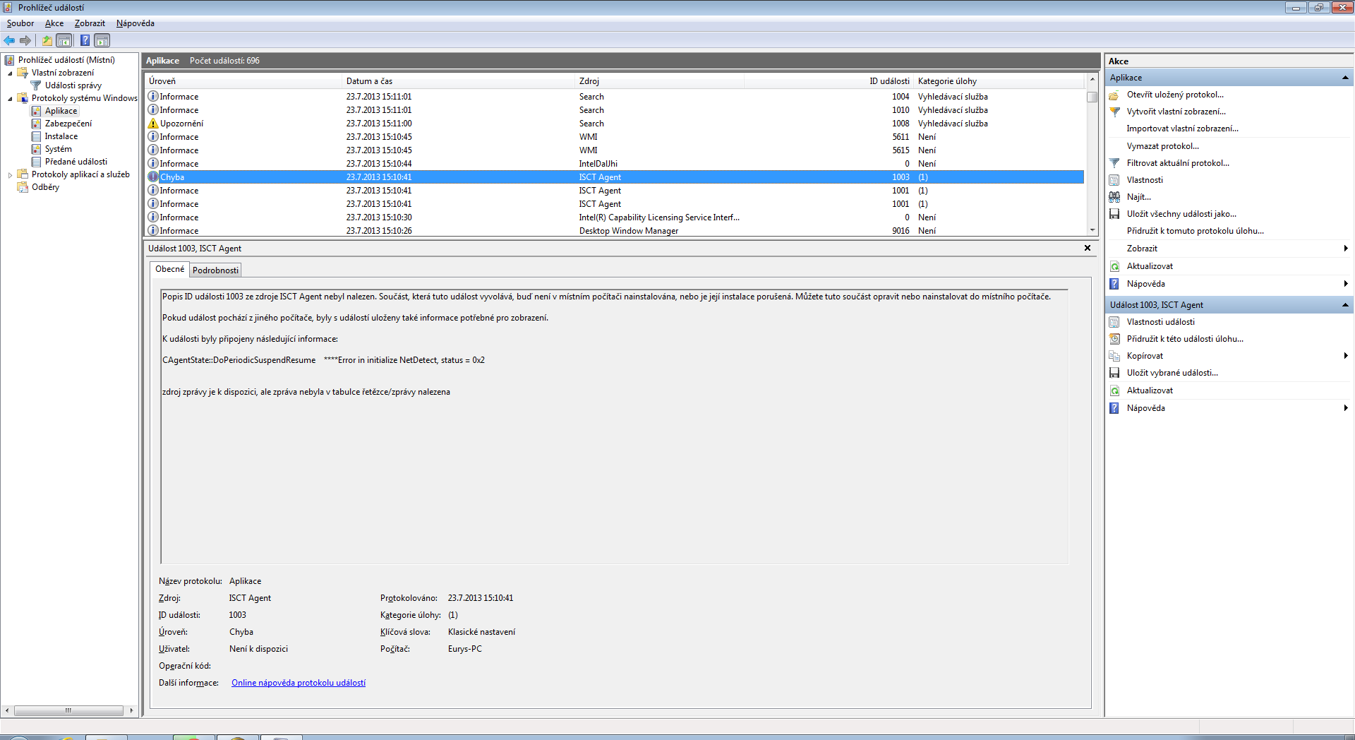This screenshot has height=740, width=1355.
Task: Select the IntelDalJhi event row
Action: [x=615, y=164]
